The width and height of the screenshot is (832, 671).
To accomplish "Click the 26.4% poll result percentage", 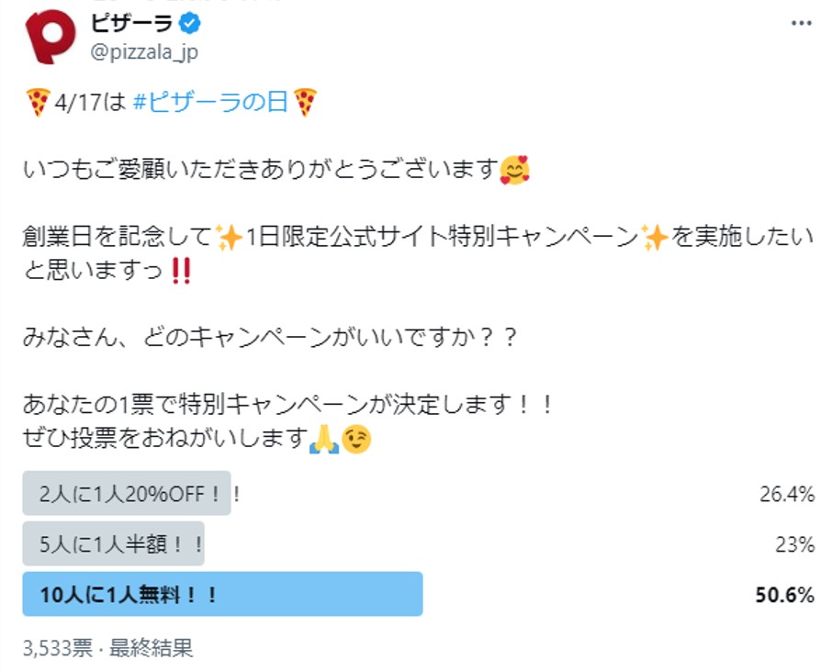I will coord(787,495).
